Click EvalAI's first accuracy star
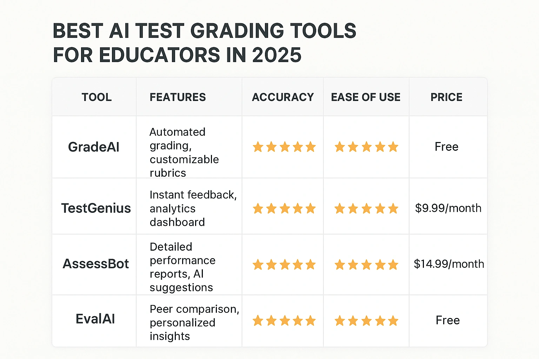The image size is (539, 359). coord(258,320)
